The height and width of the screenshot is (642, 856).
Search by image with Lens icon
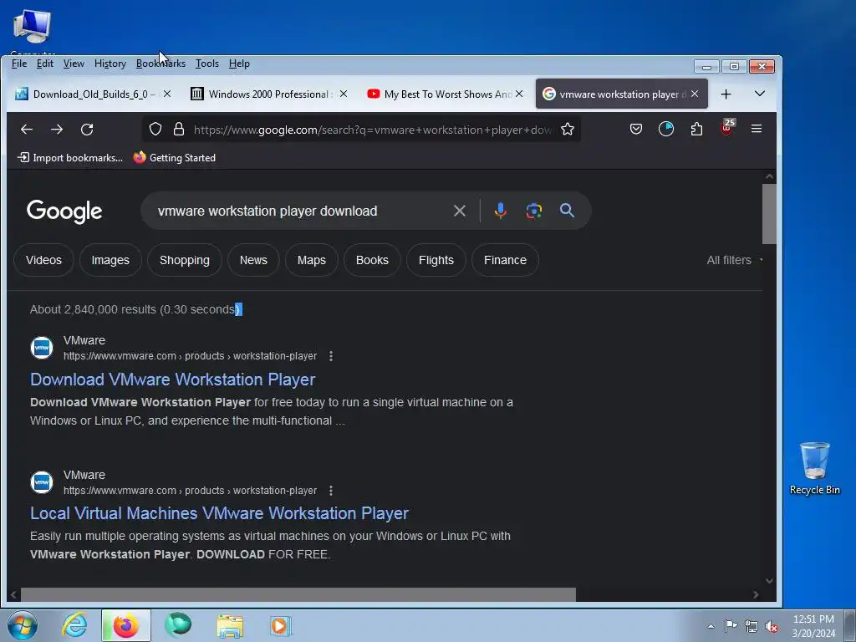pyautogui.click(x=534, y=211)
